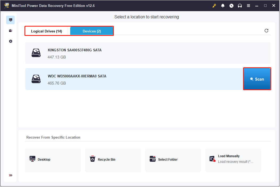Click the refresh icon above the drive list
The width and height of the screenshot is (280, 187).
coord(266,31)
